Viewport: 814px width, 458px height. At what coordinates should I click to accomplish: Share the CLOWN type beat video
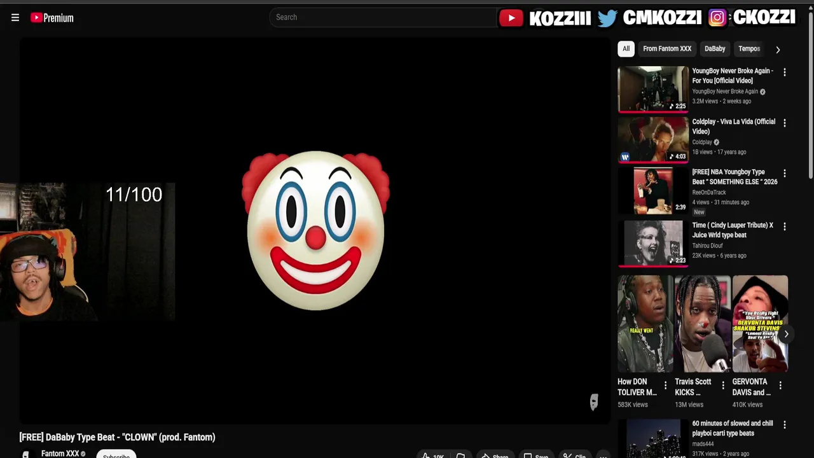[494, 455]
